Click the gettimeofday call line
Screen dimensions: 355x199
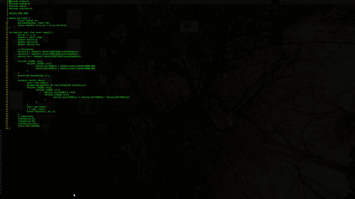[x=34, y=23]
